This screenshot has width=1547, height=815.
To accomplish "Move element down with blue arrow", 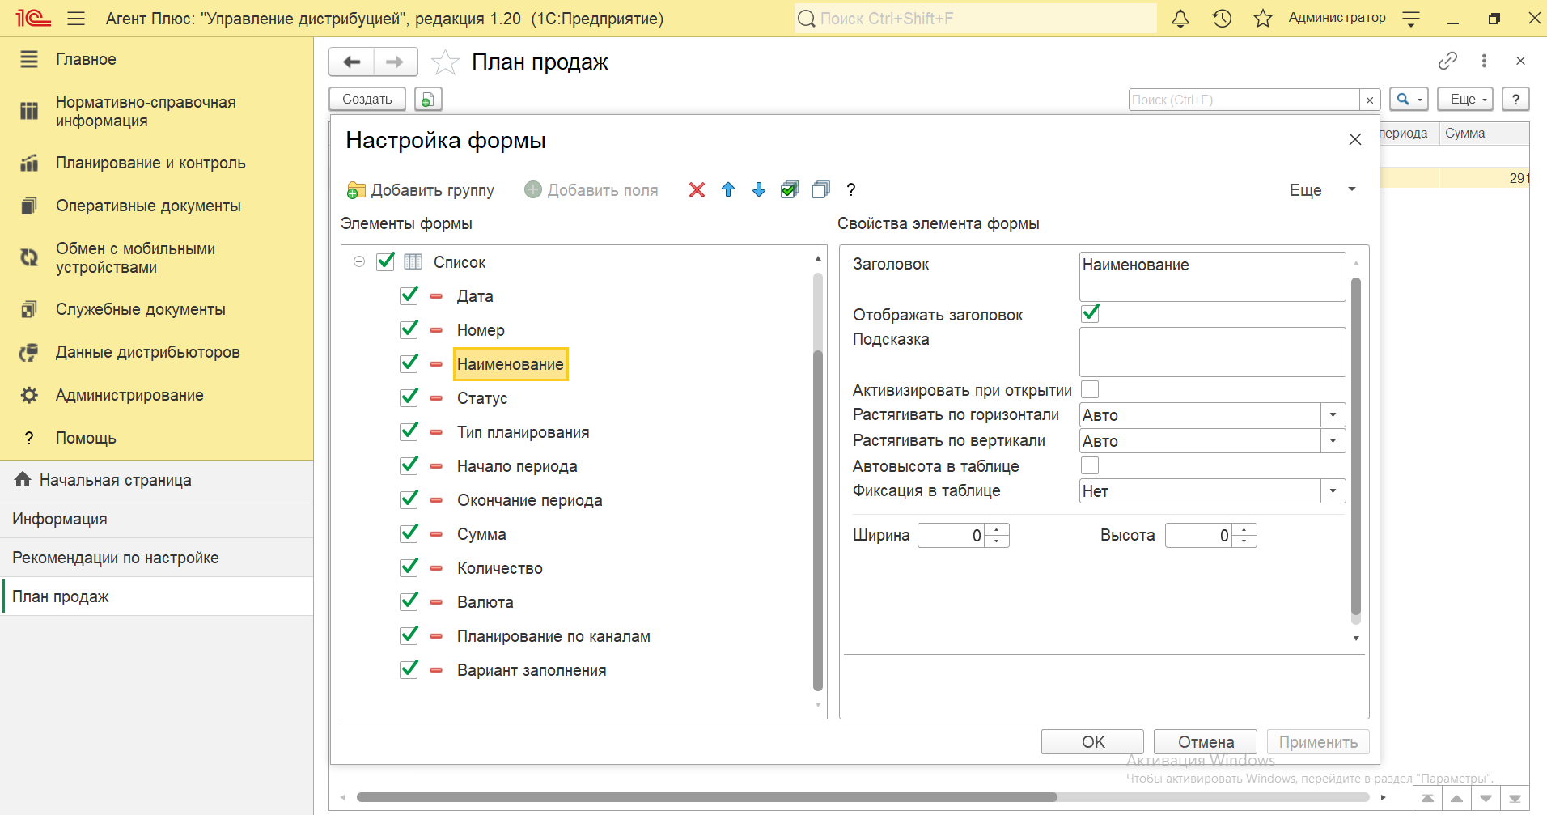I will click(x=759, y=190).
